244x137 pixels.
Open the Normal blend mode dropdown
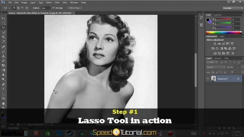click(x=216, y=67)
